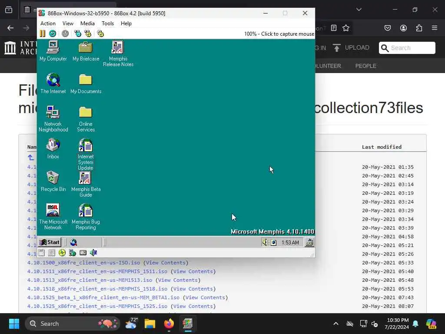Viewport: 445px width, 334px height.
Task: Click the floppy drive status bar icon
Action: click(41, 253)
